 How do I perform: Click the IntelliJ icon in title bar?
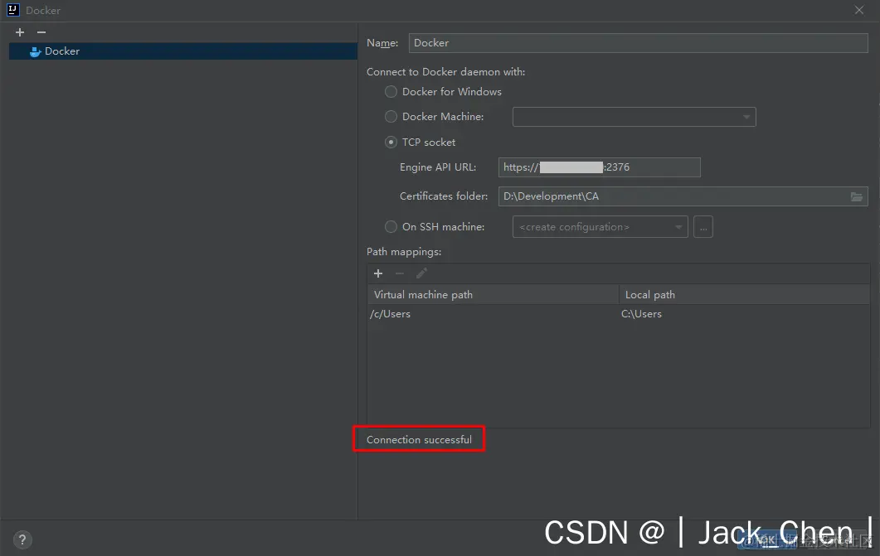pos(13,9)
